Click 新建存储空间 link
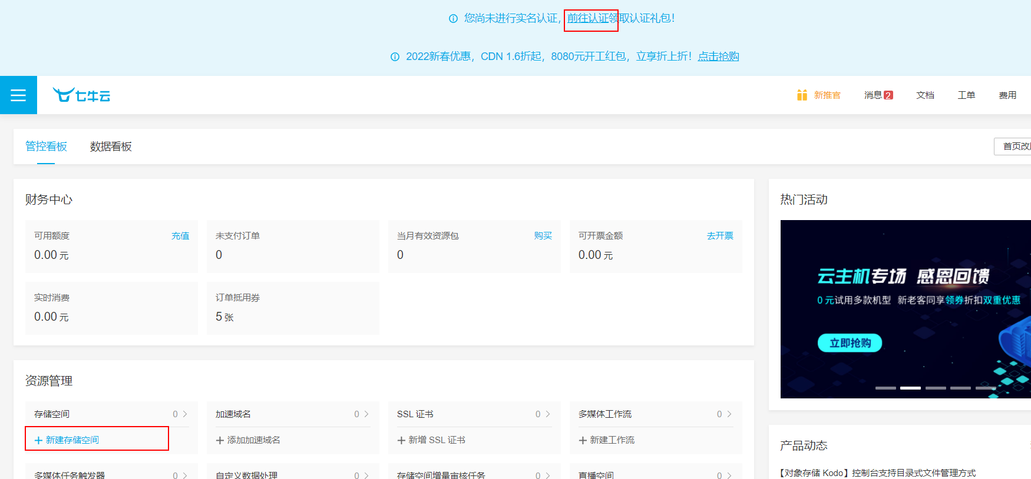 (x=72, y=440)
